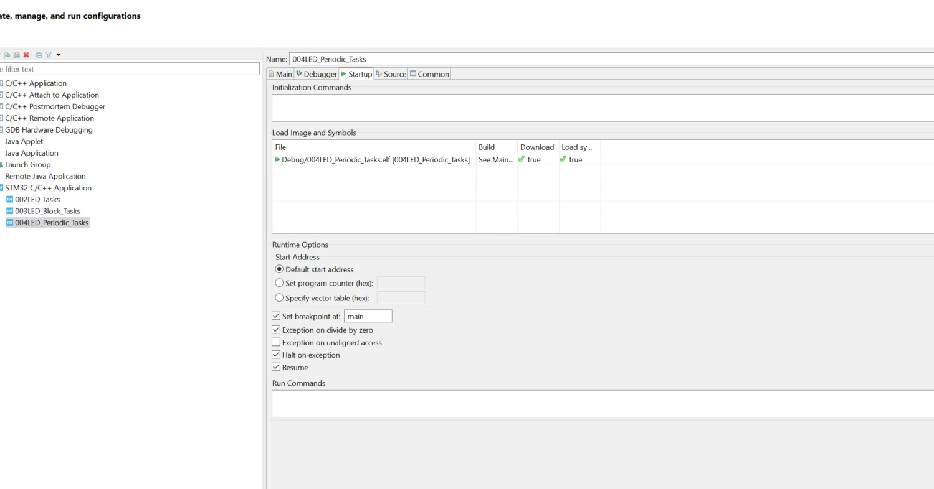Enable Exception on unaligned access checkbox

pyautogui.click(x=276, y=342)
